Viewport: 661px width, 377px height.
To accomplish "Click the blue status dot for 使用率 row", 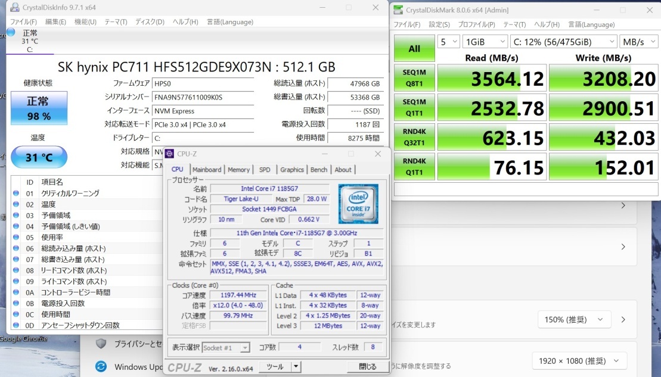I will point(16,237).
